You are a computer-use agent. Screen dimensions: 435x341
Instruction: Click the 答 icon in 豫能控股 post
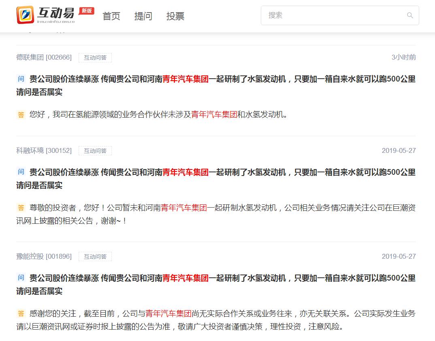point(21,313)
